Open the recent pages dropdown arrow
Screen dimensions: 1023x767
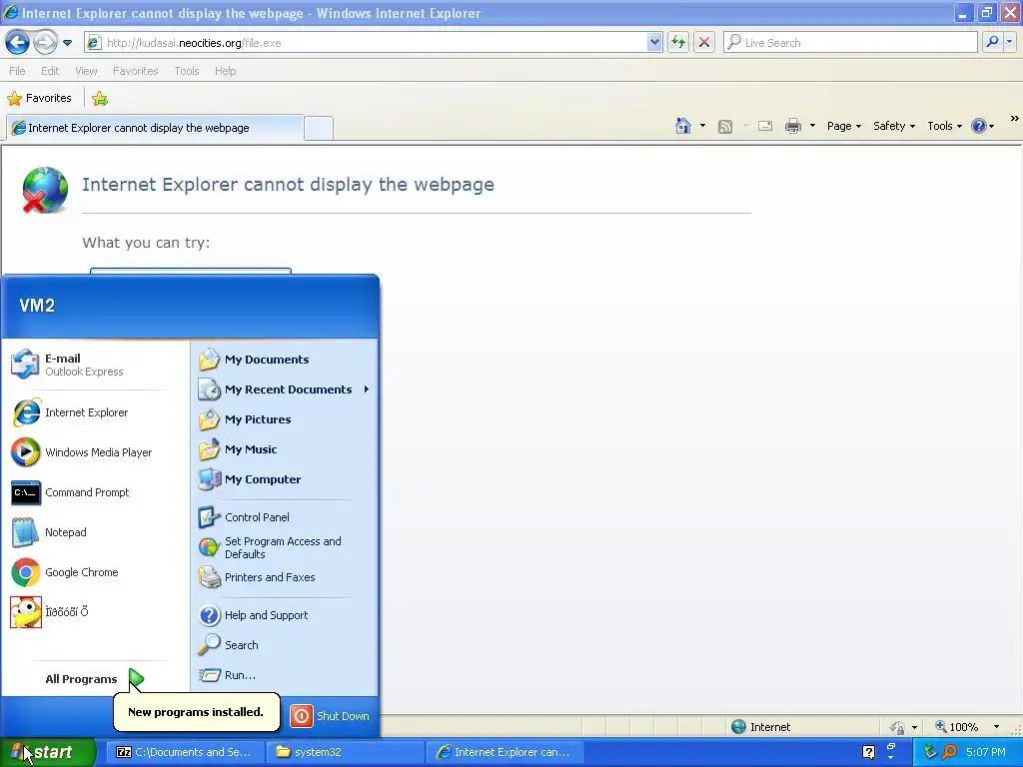pos(67,43)
